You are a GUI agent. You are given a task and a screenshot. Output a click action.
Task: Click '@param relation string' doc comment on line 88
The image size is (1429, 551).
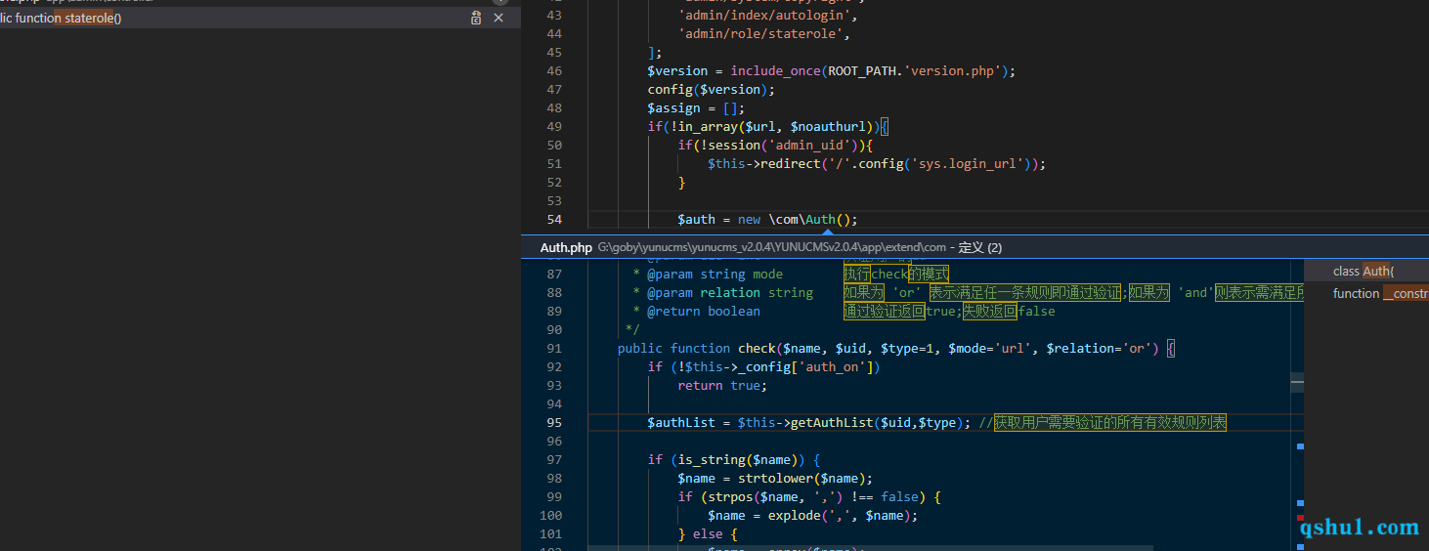pyautogui.click(x=730, y=292)
